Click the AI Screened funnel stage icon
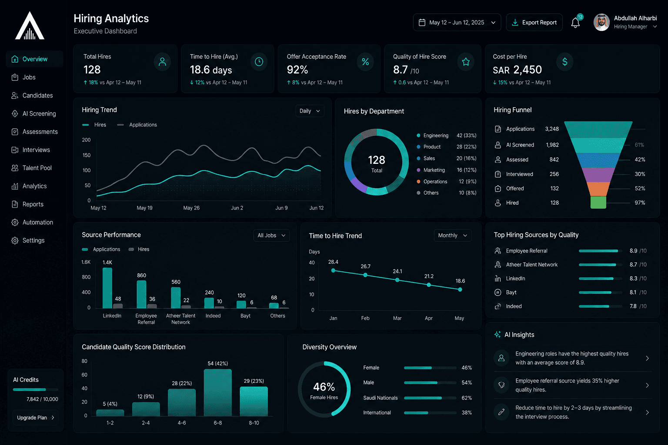 pyautogui.click(x=498, y=145)
